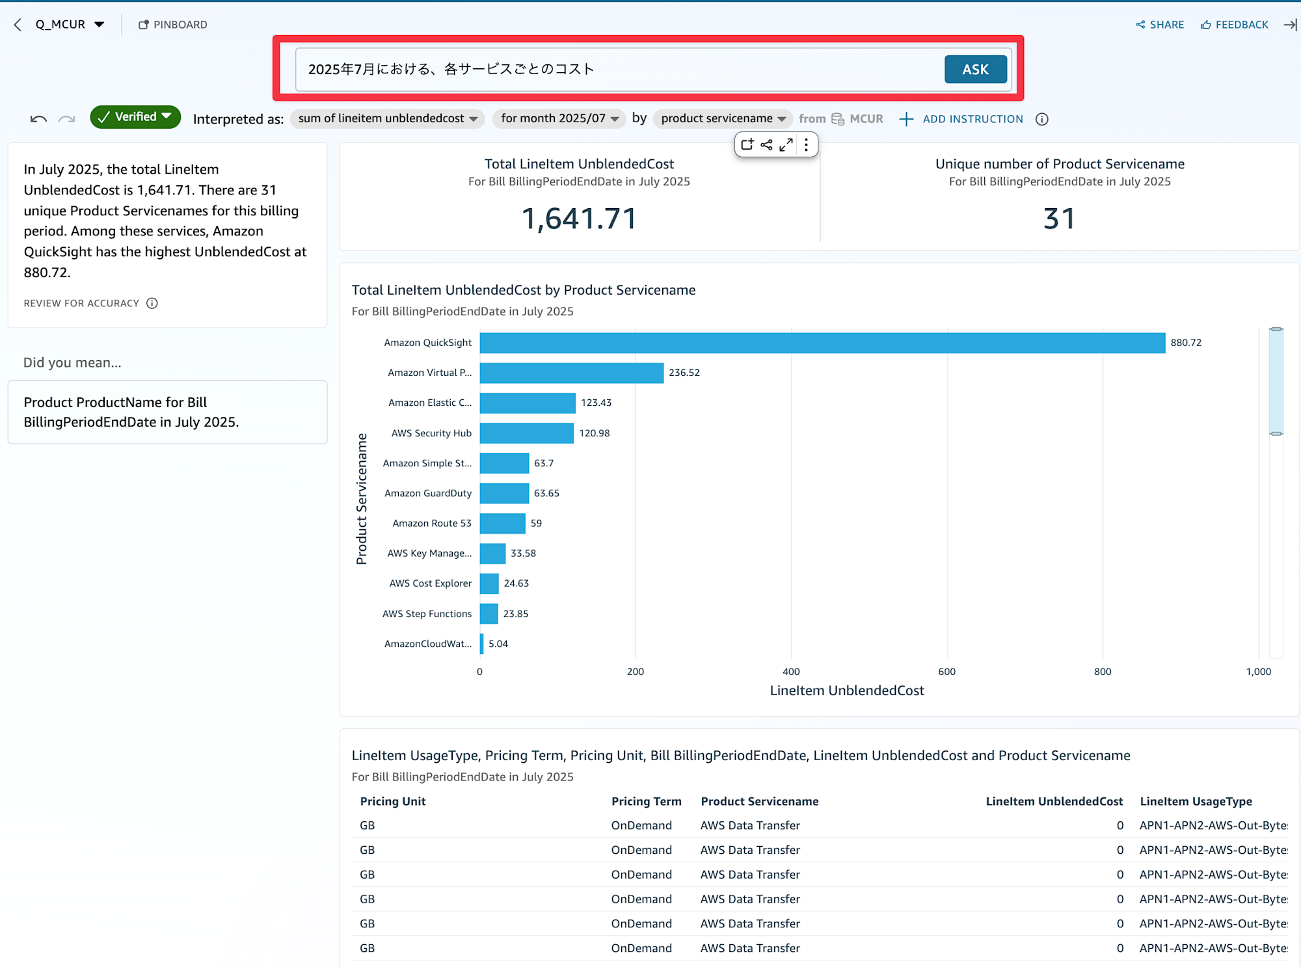Click the AWS Cost Explorer axis label
This screenshot has width=1301, height=967.
click(431, 583)
